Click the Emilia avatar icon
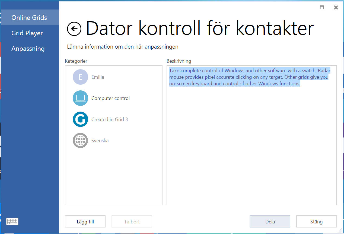Image resolution: width=344 pixels, height=234 pixels. 80,77
